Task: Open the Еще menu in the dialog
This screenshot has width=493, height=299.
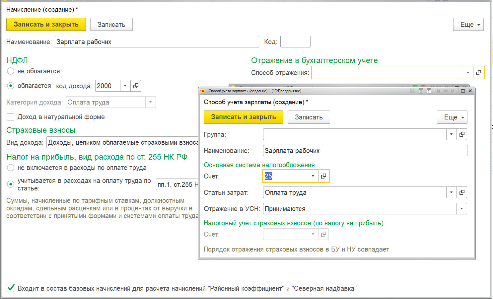Action: coord(452,117)
